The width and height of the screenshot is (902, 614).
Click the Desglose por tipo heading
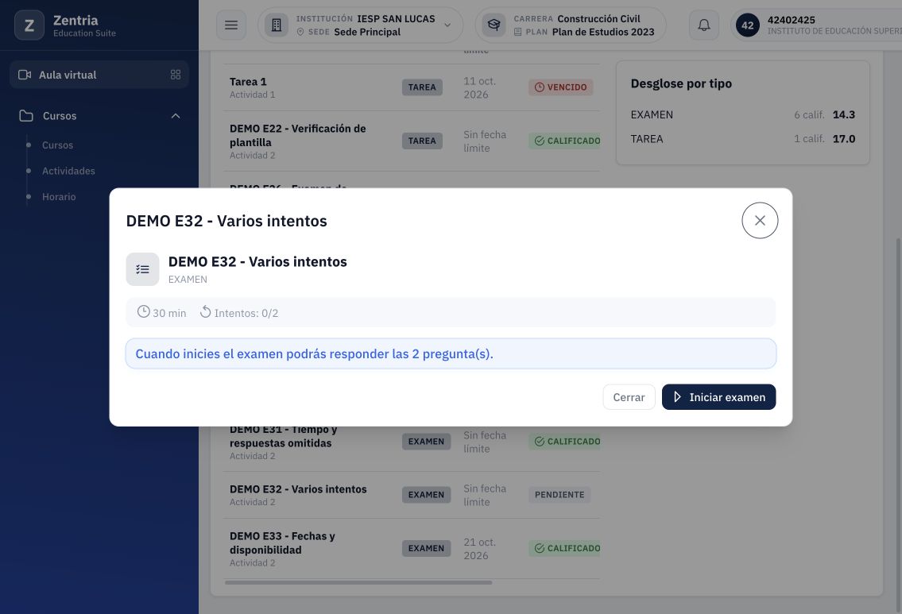681,83
